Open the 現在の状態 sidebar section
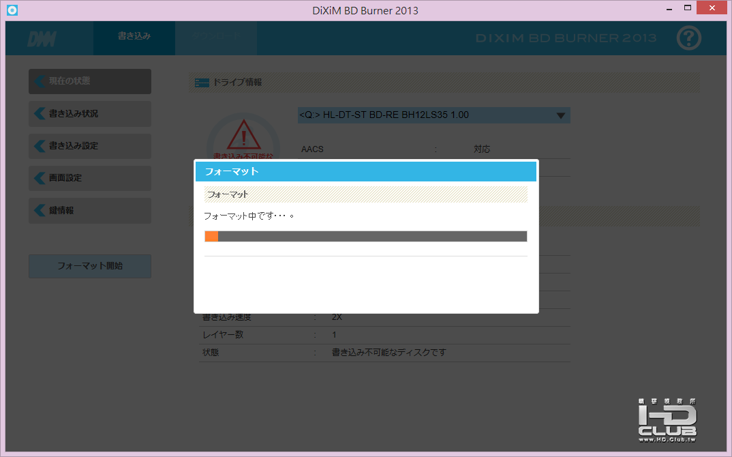 [x=90, y=81]
